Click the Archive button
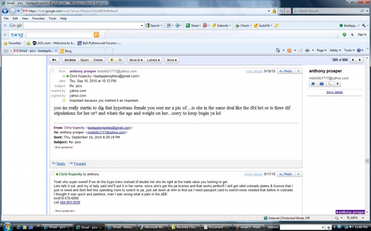This screenshot has height=231, width=371. [70, 60]
